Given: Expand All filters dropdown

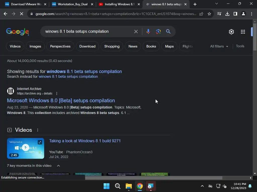Looking at the screenshot, I should coord(219,46).
